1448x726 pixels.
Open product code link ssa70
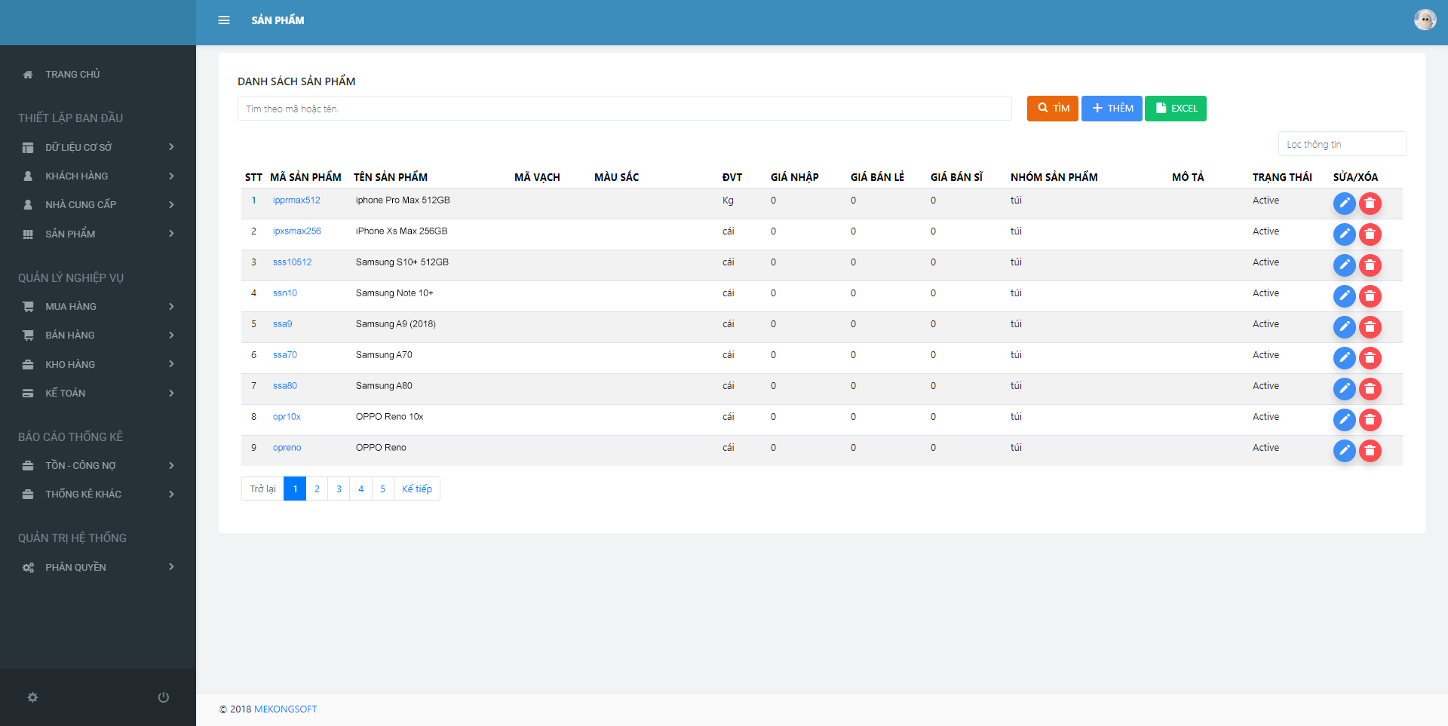tap(285, 355)
